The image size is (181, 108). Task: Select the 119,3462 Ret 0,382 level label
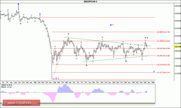pos(163,56)
